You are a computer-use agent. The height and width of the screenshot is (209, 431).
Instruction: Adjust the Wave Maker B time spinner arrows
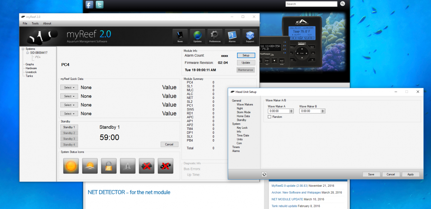click(x=324, y=111)
